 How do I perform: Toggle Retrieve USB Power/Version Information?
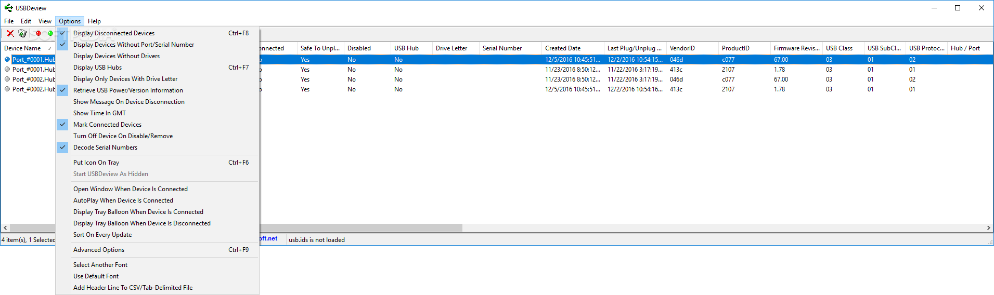click(x=157, y=90)
